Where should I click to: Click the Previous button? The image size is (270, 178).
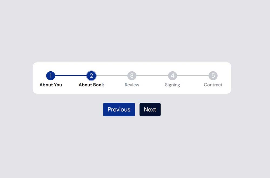click(119, 110)
